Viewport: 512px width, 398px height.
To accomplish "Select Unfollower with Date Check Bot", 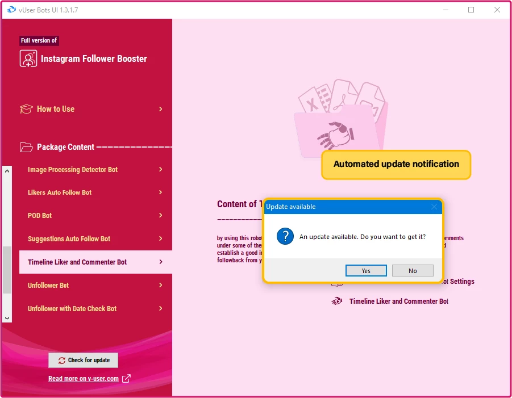I will coord(95,308).
